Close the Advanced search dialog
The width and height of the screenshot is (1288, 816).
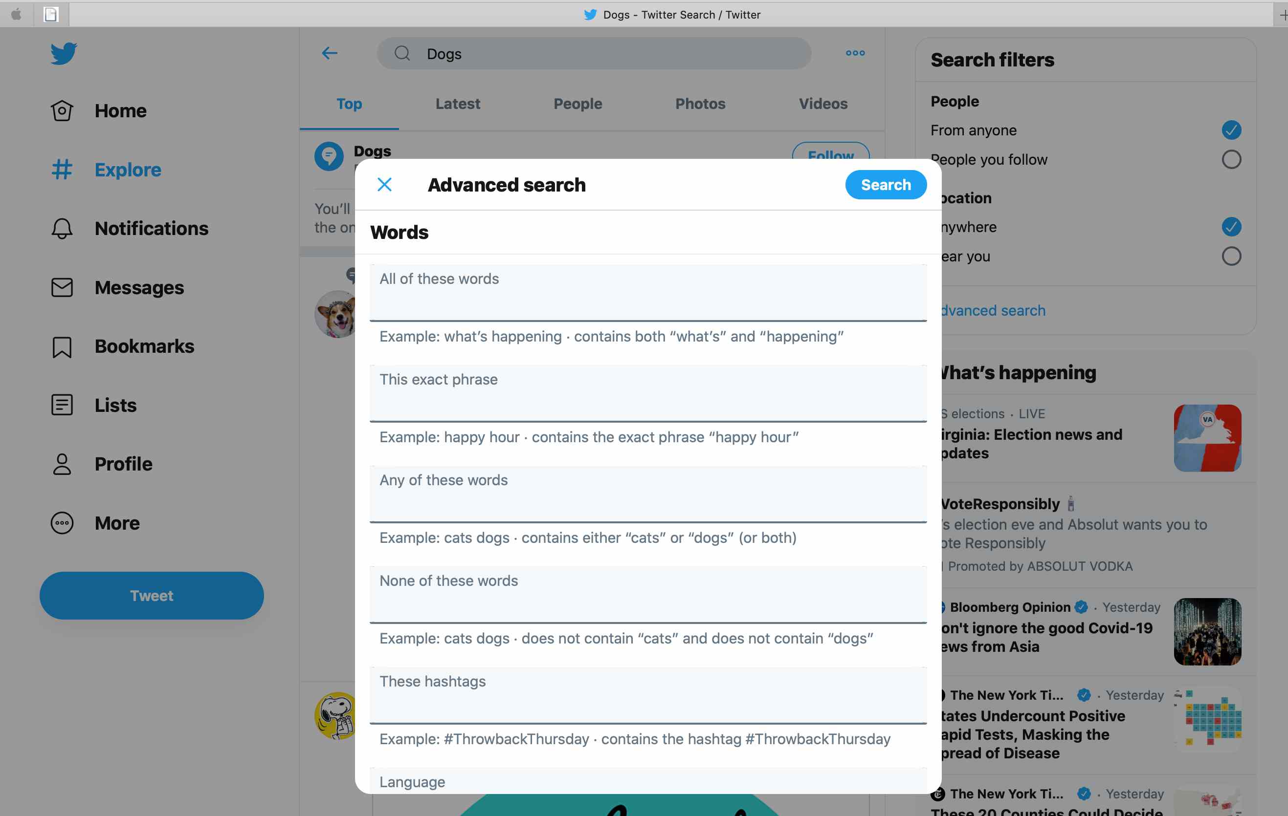pyautogui.click(x=383, y=184)
